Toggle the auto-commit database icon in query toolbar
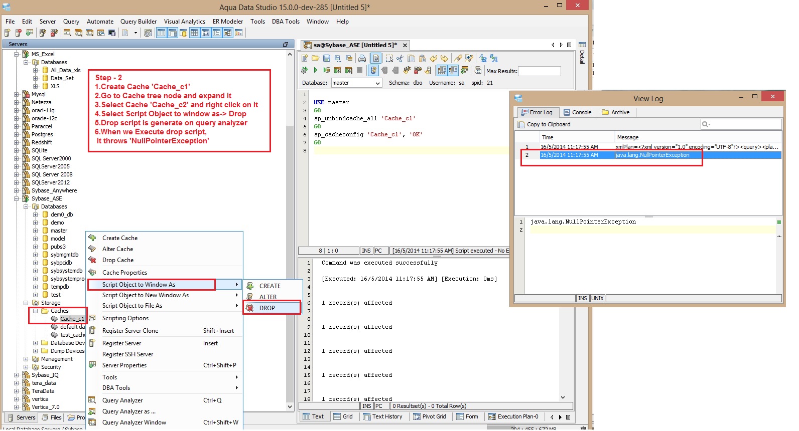799x431 pixels. [373, 70]
